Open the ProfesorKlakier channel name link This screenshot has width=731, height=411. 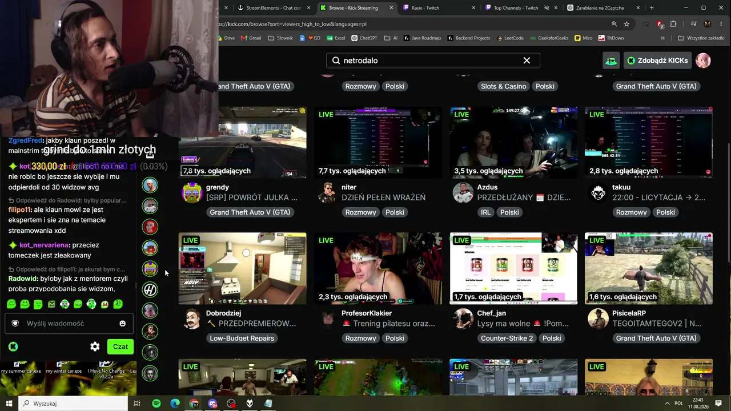point(367,313)
